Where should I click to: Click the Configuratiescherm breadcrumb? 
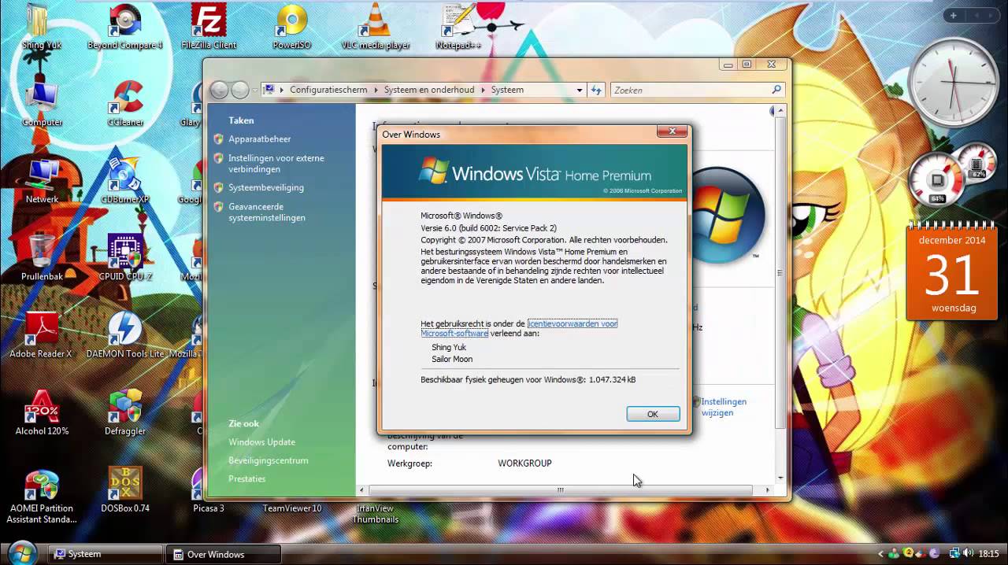(328, 90)
